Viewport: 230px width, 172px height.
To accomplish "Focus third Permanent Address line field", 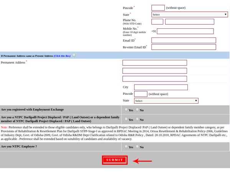I will click(154, 79).
